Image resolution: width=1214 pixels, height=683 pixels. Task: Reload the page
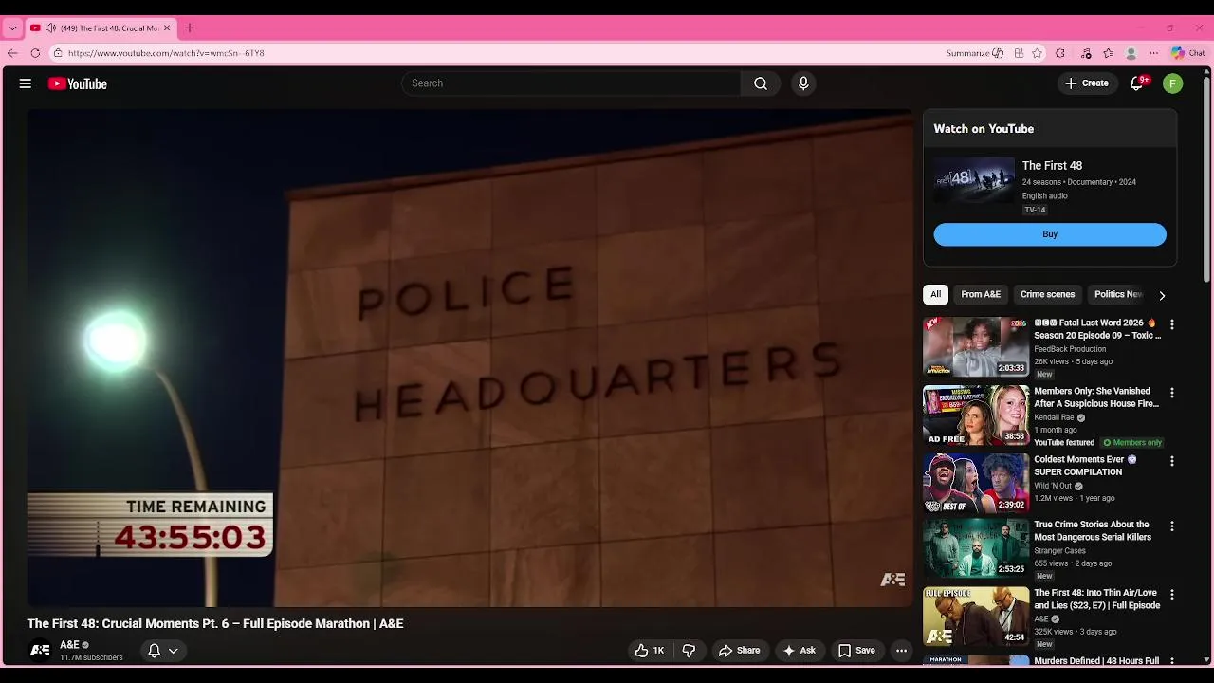pos(35,53)
